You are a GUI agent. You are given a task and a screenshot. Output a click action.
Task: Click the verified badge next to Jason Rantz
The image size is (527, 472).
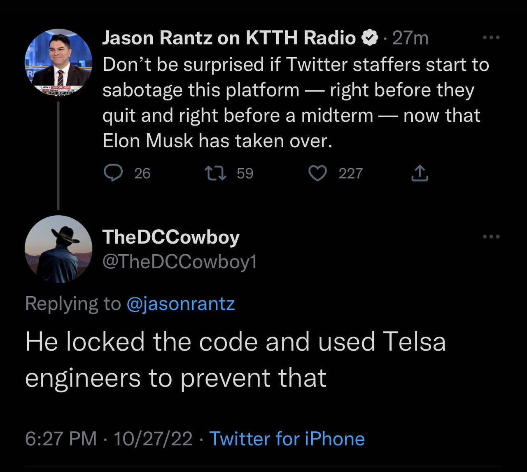[x=369, y=37]
